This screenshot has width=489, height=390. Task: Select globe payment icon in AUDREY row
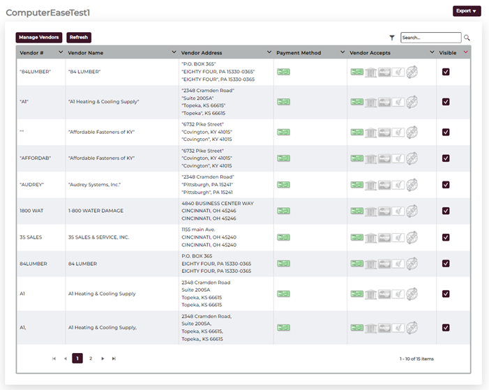(x=412, y=185)
